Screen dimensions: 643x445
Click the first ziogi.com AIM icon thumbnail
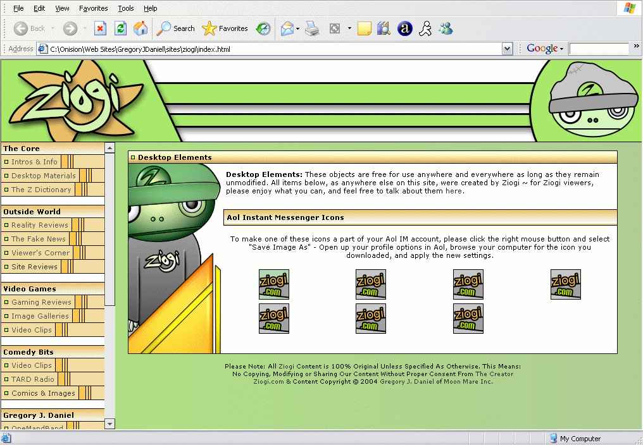tap(274, 284)
